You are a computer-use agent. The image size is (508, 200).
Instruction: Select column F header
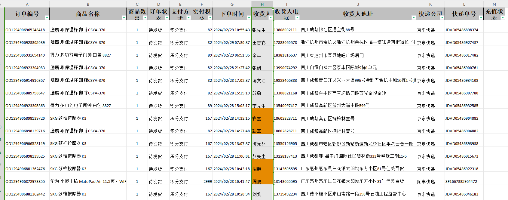pos(202,4)
